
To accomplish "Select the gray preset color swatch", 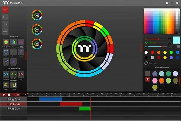I will [x=152, y=57].
